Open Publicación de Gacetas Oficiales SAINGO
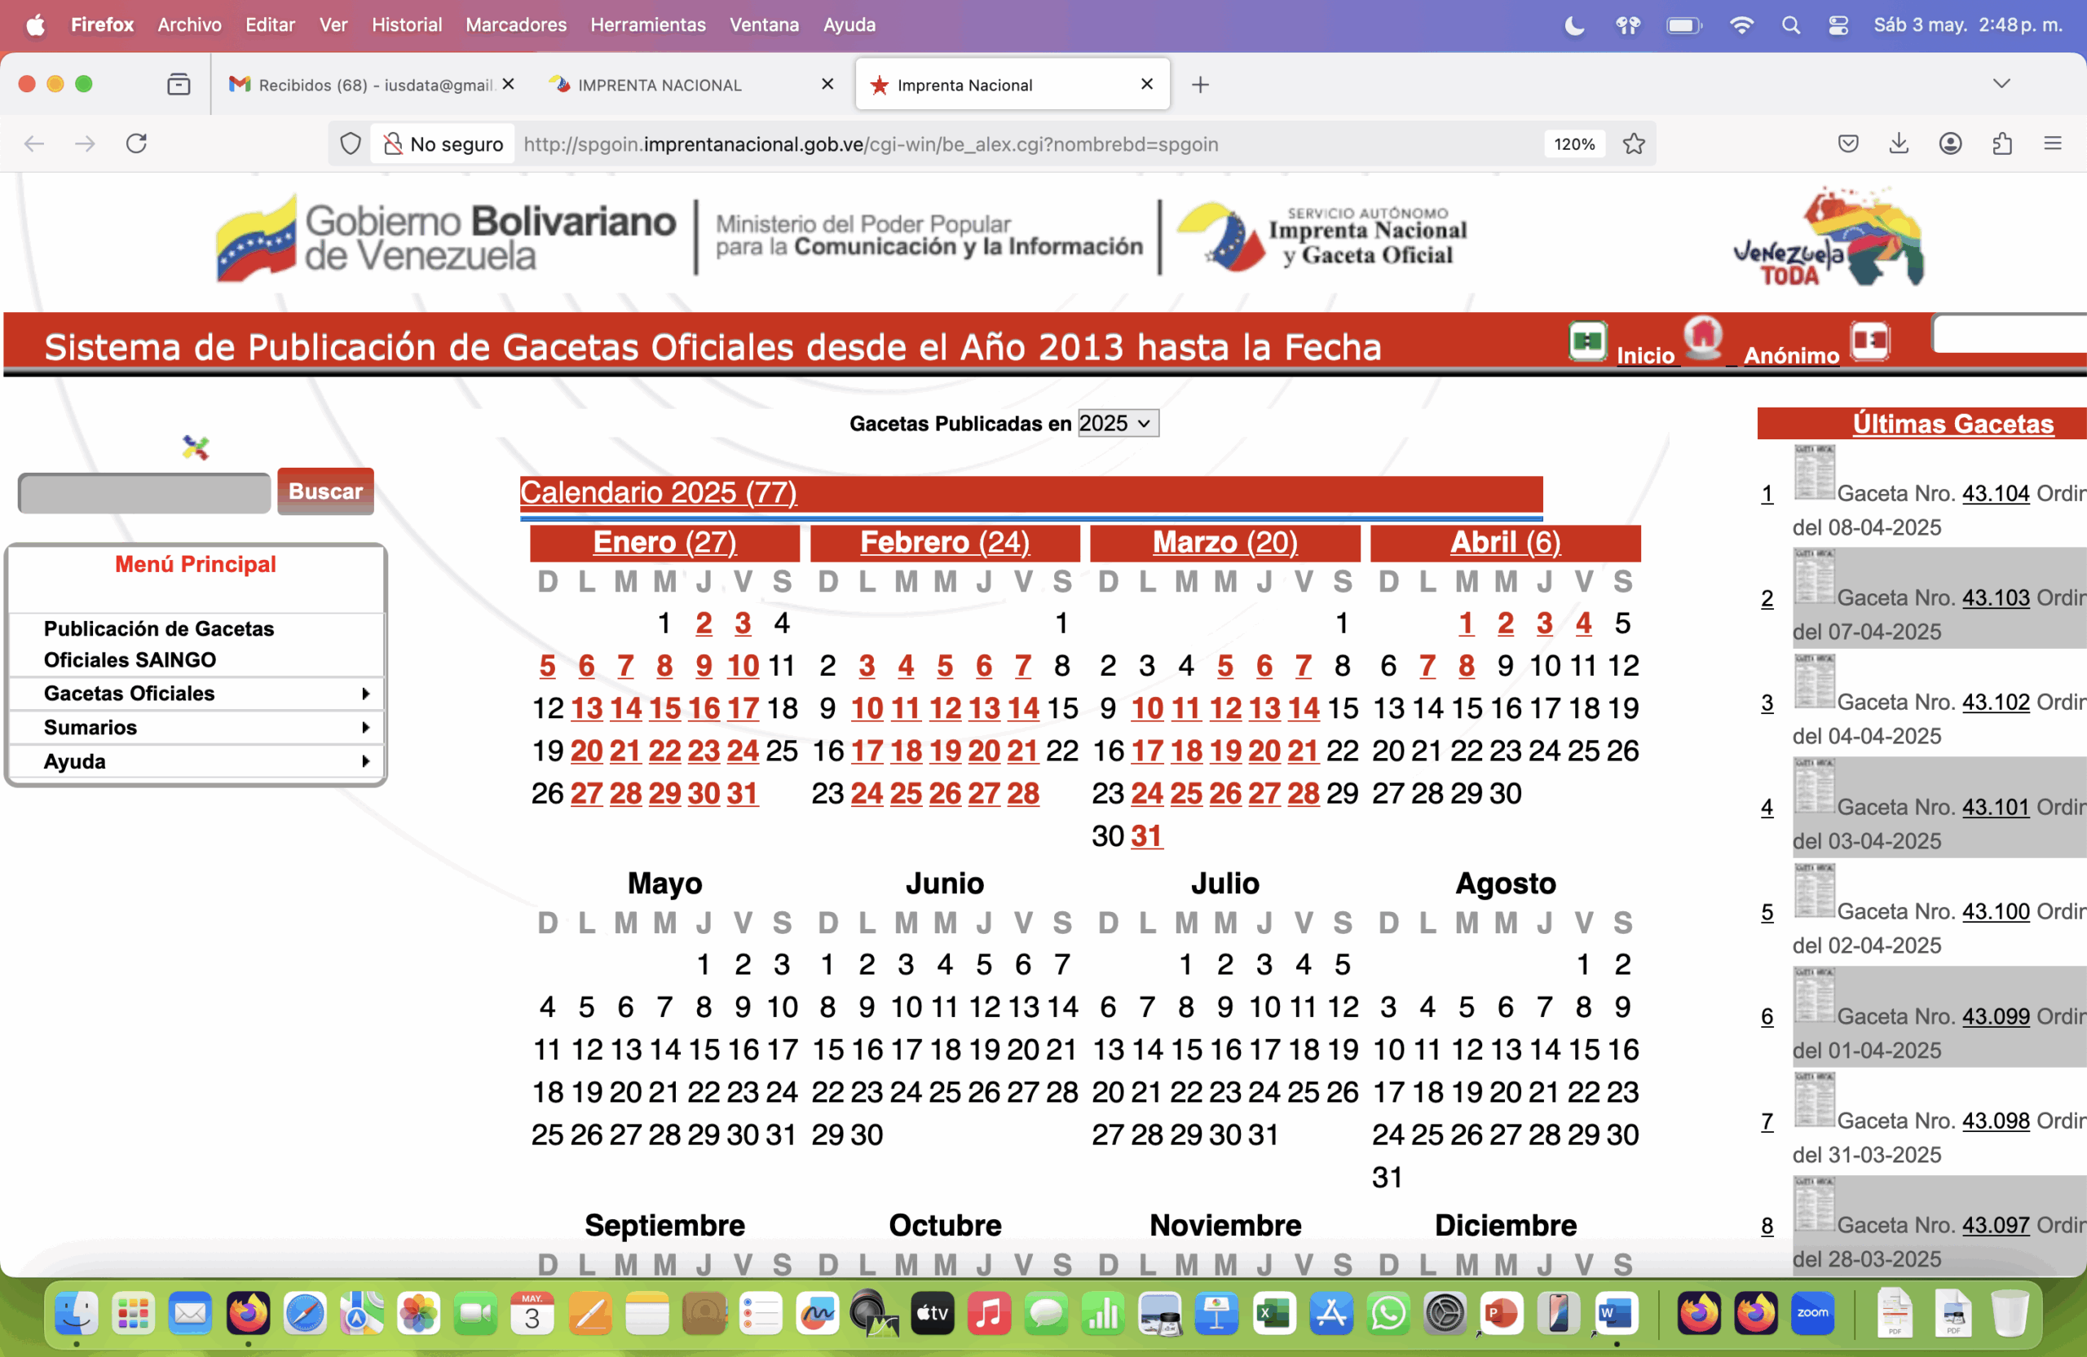Image resolution: width=2087 pixels, height=1357 pixels. point(159,645)
